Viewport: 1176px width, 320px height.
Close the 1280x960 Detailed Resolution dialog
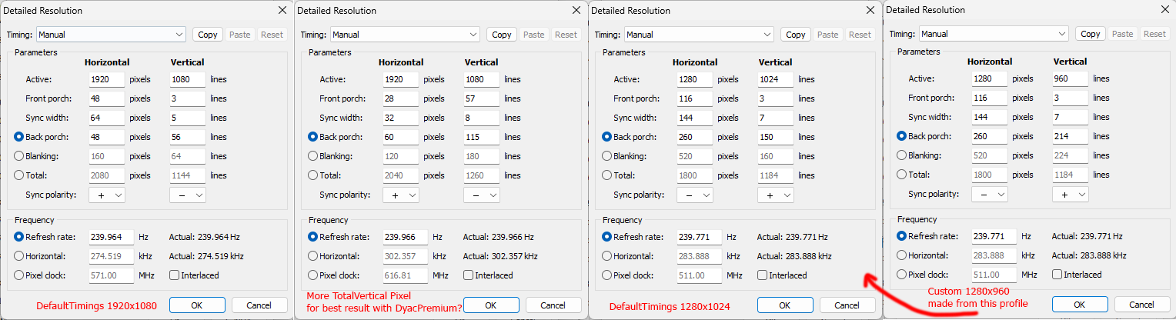point(1164,11)
